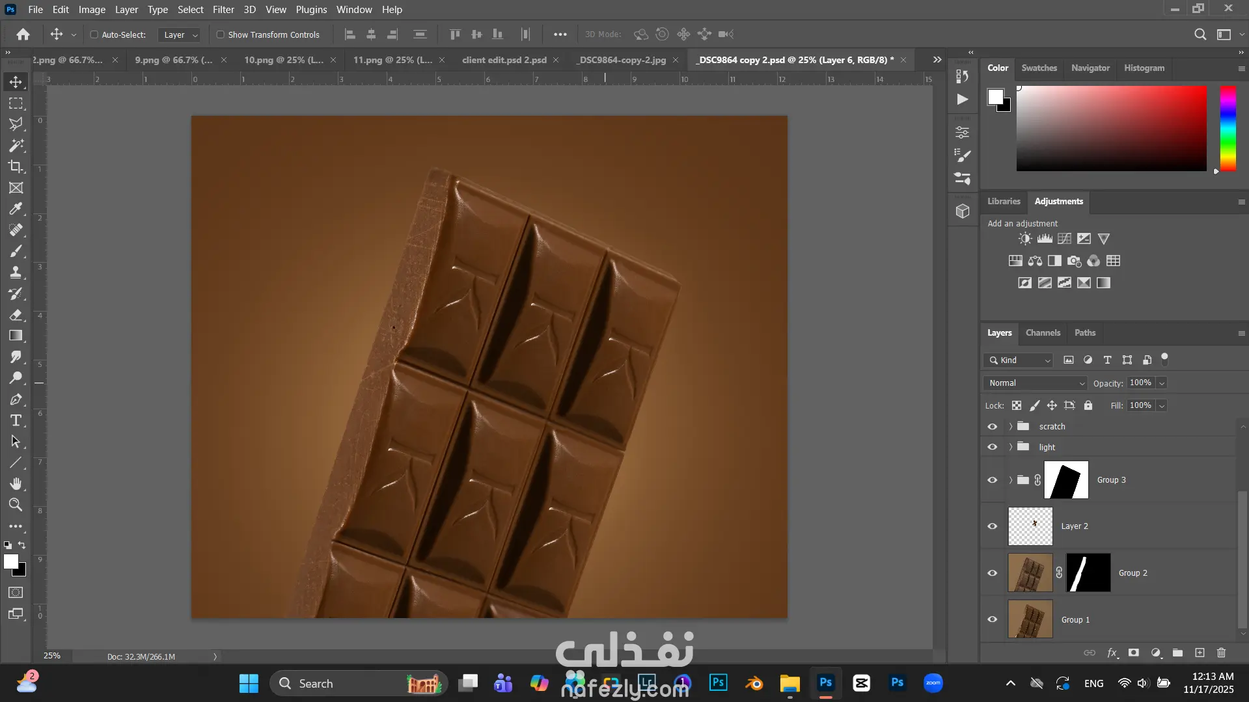Pick the Horizontal Type tool

[x=16, y=420]
